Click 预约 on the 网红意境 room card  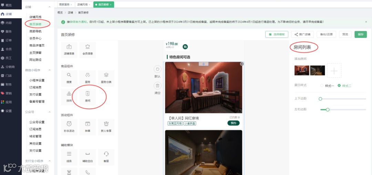pos(234,123)
